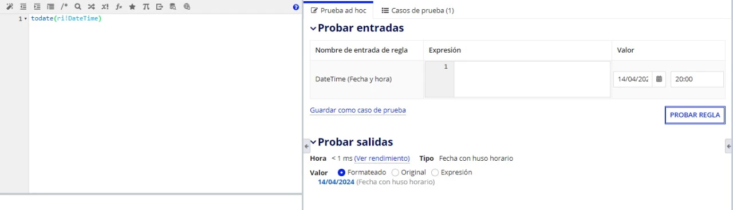This screenshot has width=733, height=210.
Task: Toggle comment using the /* icon
Action: [x=64, y=7]
